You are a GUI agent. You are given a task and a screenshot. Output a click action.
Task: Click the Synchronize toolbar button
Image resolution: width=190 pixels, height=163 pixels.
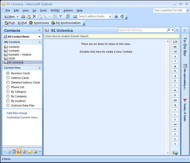[x=39, y=23]
